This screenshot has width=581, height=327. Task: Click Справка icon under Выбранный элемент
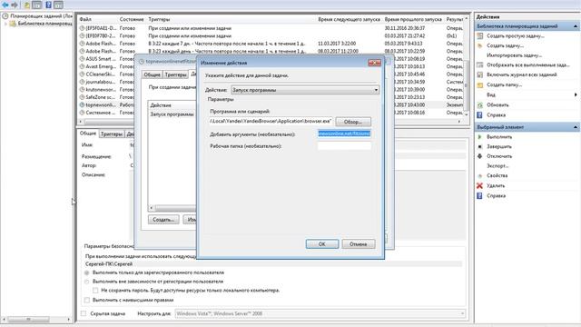pyautogui.click(x=480, y=195)
